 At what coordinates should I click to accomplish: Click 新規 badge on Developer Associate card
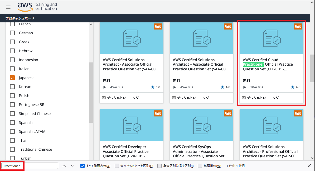(x=158, y=113)
